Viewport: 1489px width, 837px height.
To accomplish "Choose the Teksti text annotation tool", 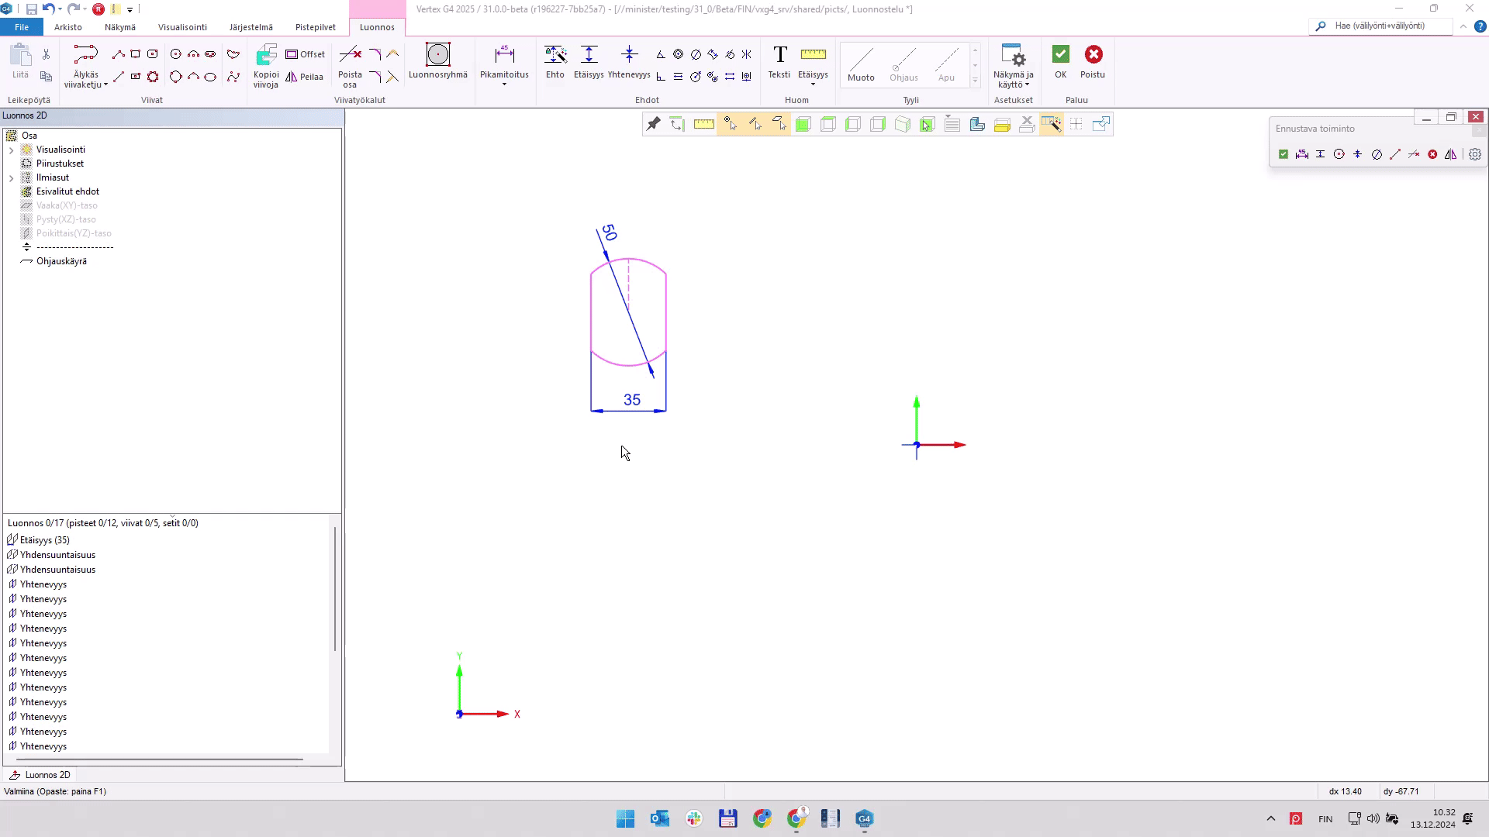I will pyautogui.click(x=779, y=55).
